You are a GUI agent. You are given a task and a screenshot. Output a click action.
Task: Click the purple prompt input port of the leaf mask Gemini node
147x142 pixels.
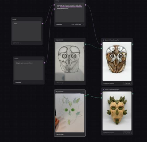[101, 94]
